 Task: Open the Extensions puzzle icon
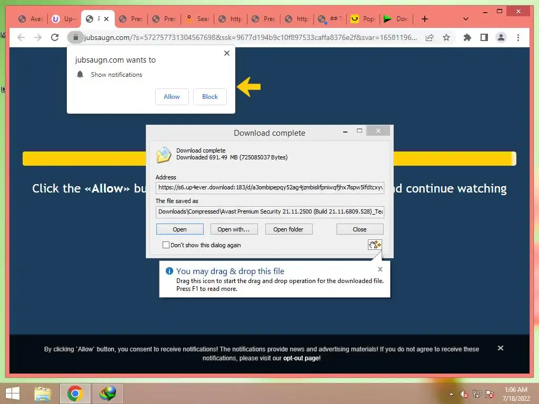pyautogui.click(x=467, y=37)
